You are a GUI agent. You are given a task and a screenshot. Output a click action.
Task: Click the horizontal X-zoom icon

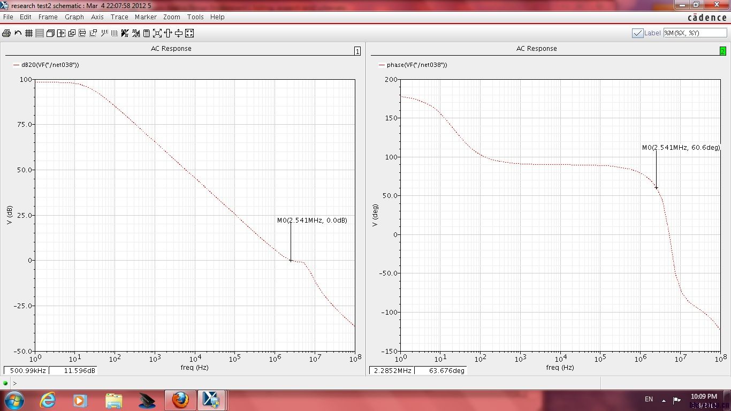tap(168, 33)
